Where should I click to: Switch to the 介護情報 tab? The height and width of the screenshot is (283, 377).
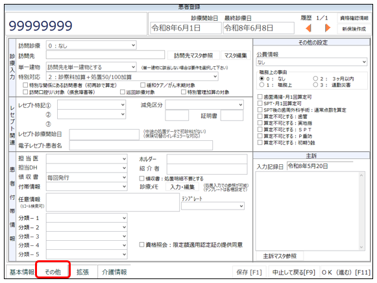[114, 272]
